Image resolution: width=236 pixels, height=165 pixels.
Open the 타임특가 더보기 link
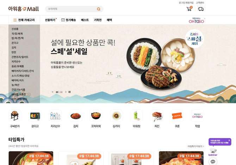coord(195,146)
